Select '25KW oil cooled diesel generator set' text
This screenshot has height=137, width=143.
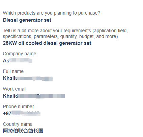click(x=47, y=43)
